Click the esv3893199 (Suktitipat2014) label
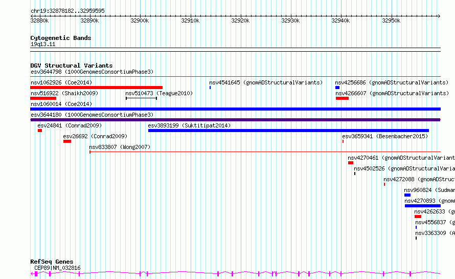Screen dimensions: 455x279 (x=189, y=125)
